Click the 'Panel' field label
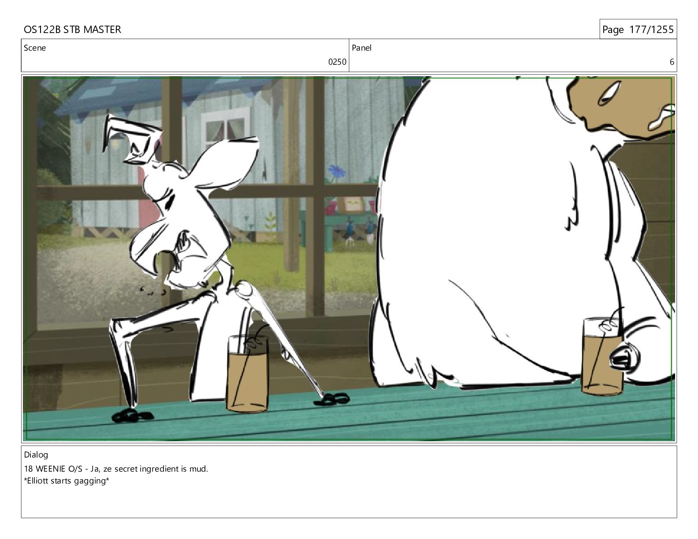 pyautogui.click(x=362, y=48)
